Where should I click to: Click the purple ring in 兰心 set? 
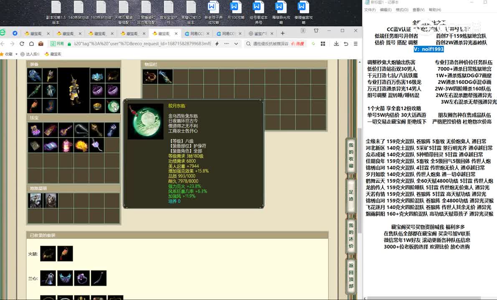82,278
